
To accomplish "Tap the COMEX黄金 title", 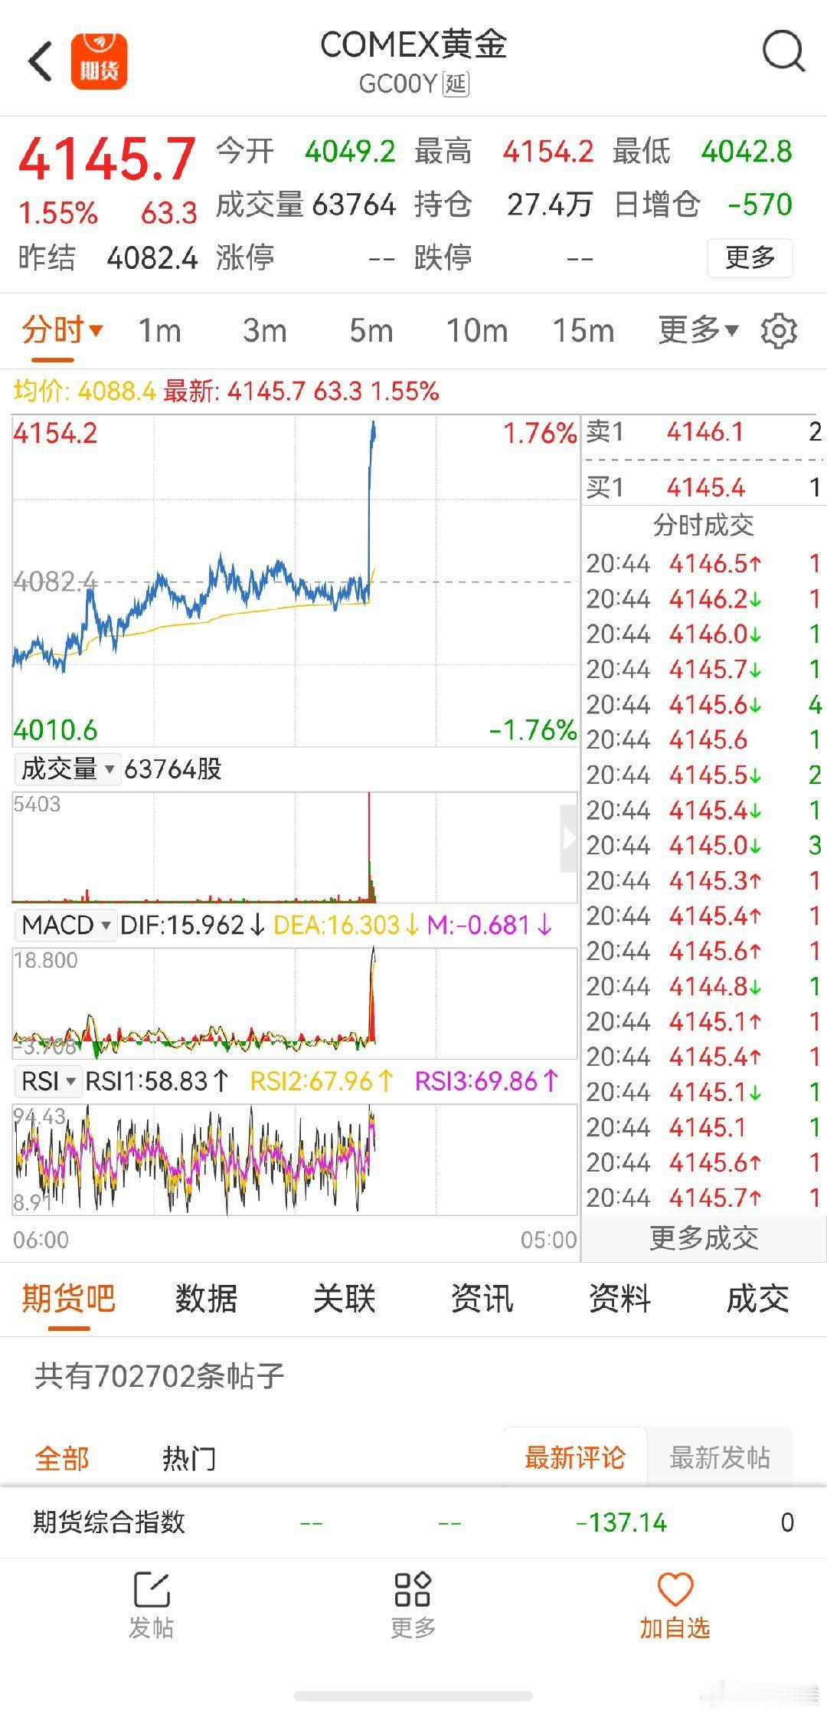I will click(x=413, y=44).
